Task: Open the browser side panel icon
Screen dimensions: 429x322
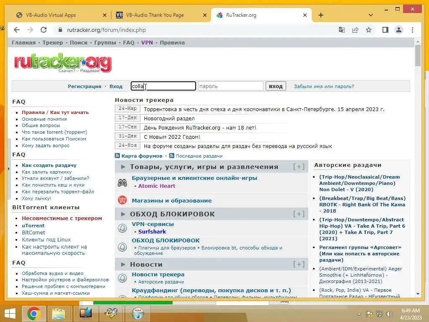Action: click(x=385, y=30)
